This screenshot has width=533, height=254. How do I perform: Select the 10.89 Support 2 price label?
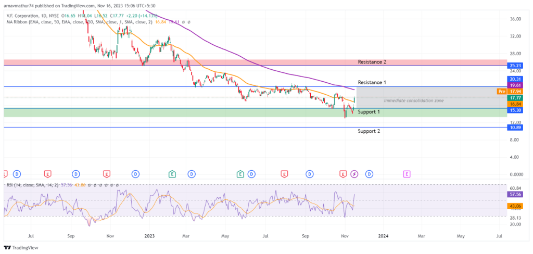pyautogui.click(x=514, y=128)
